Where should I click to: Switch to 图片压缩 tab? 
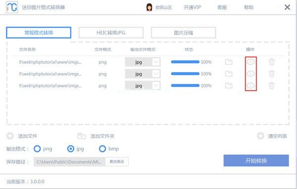183,33
